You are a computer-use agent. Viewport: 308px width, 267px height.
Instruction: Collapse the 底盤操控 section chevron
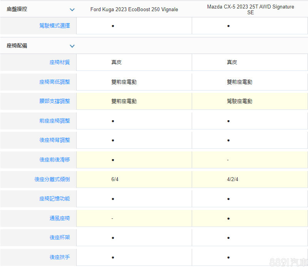coord(72,10)
